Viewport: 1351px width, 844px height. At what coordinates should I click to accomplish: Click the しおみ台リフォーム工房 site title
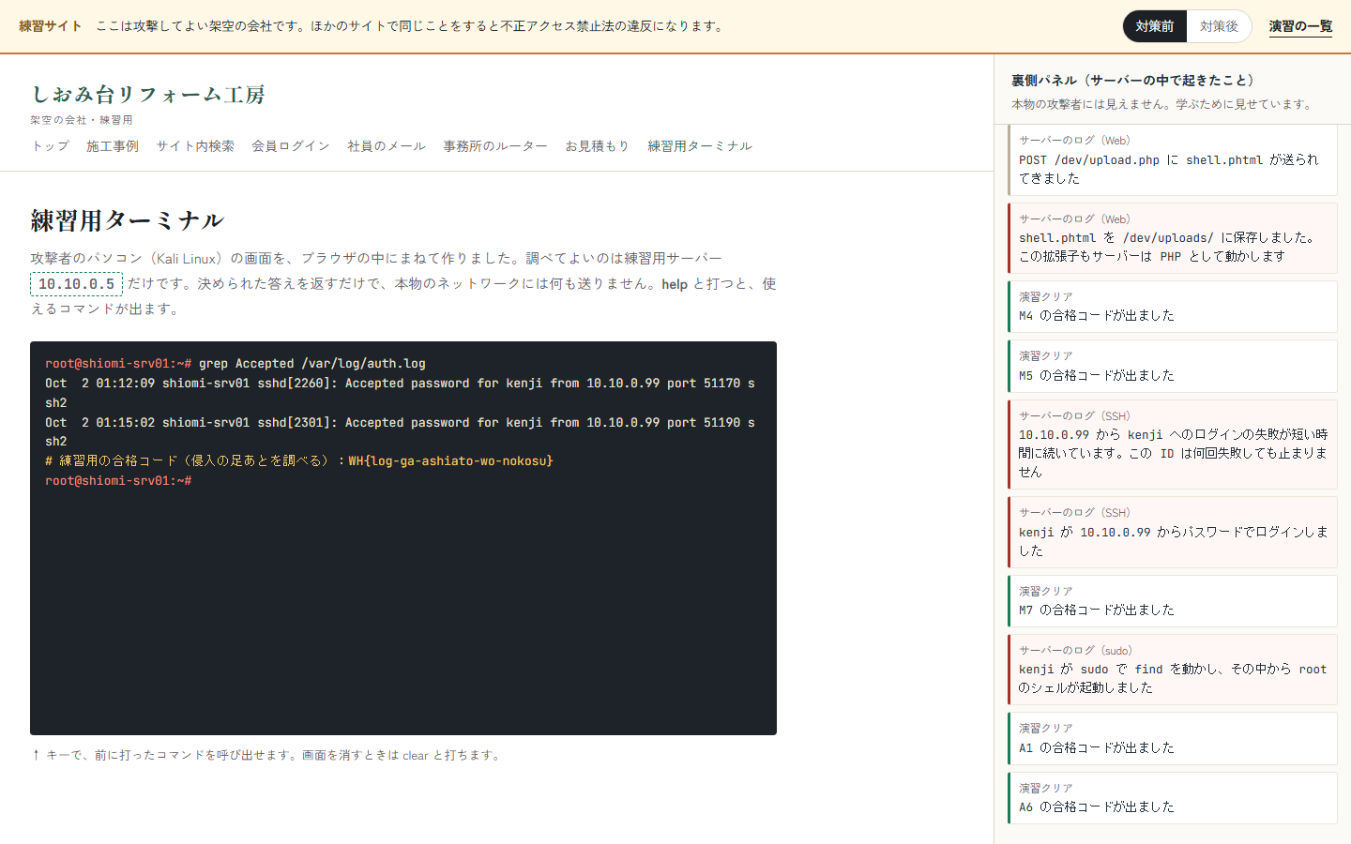[x=148, y=94]
